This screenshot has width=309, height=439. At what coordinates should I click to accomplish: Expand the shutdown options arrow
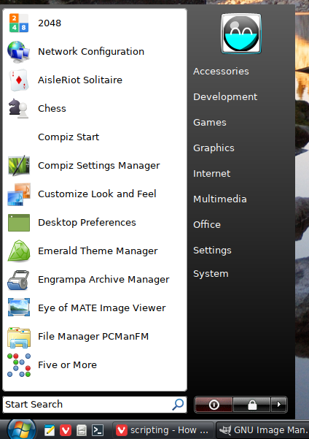[x=279, y=405]
